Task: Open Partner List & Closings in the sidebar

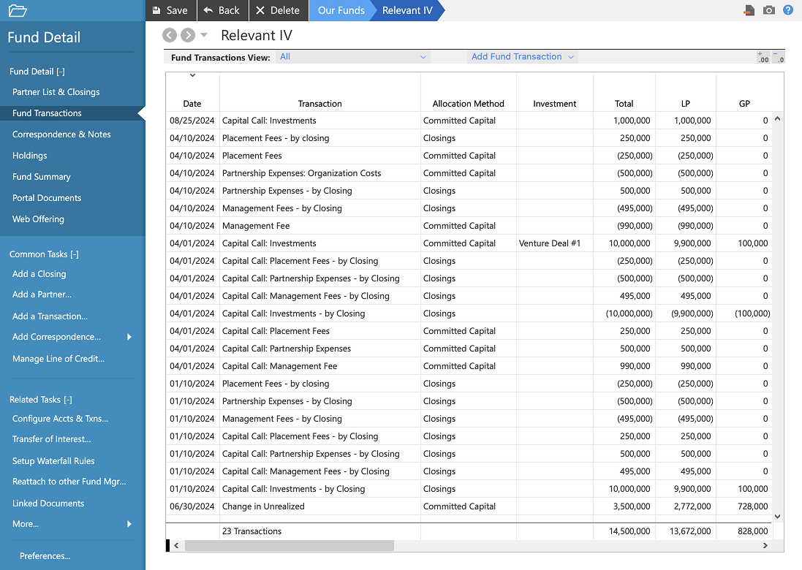Action: 56,92
